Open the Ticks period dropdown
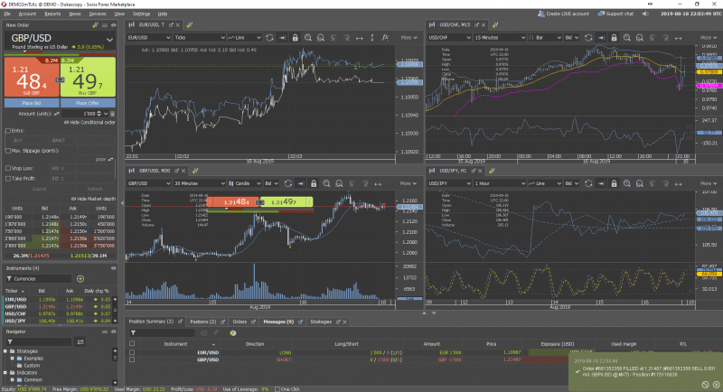 tap(200, 38)
